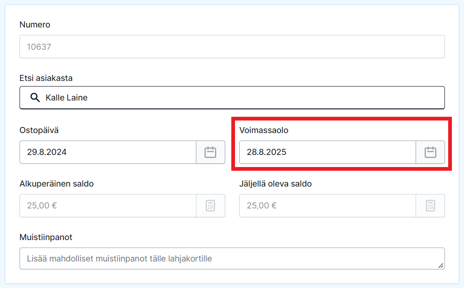Viewport: 464px width, 288px height.
Task: Click the Muistiinpanot notes text area
Action: point(232,258)
